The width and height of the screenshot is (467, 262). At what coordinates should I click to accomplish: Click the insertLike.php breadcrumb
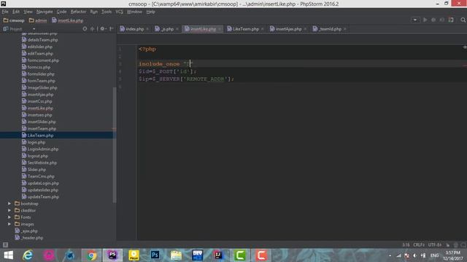click(67, 20)
